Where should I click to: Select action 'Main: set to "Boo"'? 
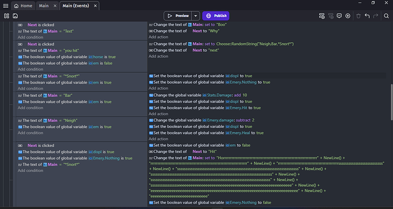(188, 24)
